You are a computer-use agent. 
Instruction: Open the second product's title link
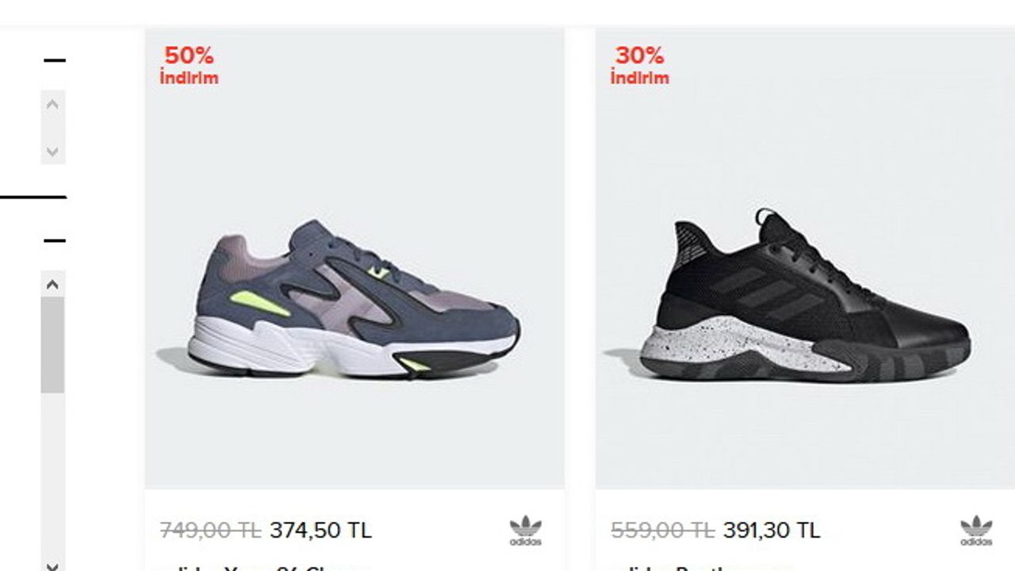[x=702, y=568]
